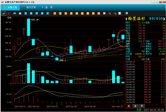Toggle the 1-minute period button
Viewport: 166px width, 112px height.
[x=55, y=13]
